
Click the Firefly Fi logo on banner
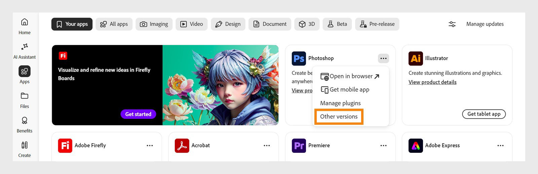pos(63,56)
